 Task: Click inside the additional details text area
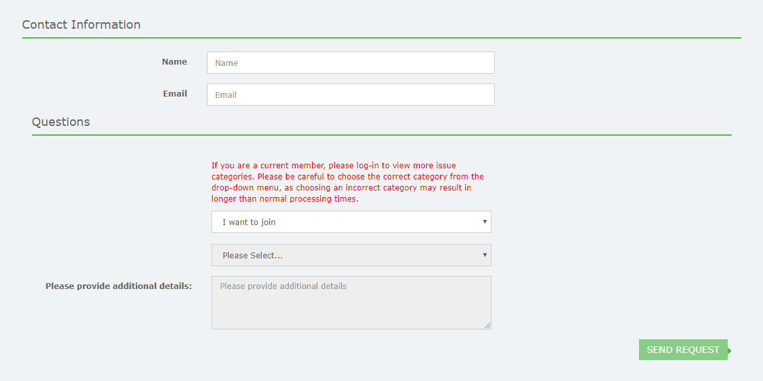click(x=350, y=303)
